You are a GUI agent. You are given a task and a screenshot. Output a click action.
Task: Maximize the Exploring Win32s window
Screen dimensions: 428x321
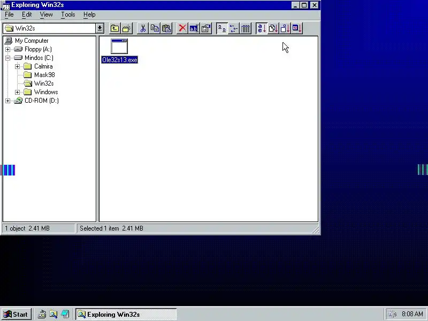(x=304, y=5)
